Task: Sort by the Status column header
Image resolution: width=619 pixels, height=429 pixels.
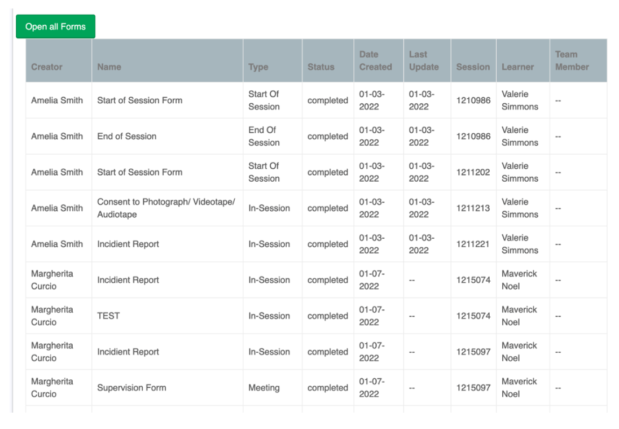Action: coord(321,67)
